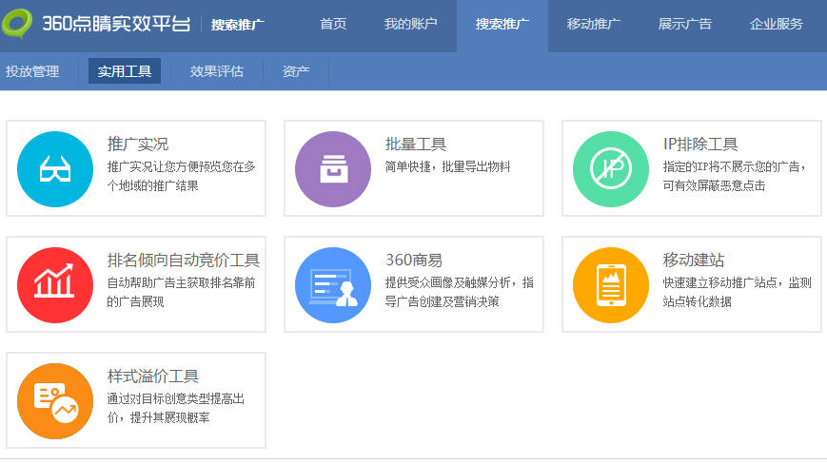Open the IP排除工具 green icon
The width and height of the screenshot is (827, 464).
[x=611, y=169]
